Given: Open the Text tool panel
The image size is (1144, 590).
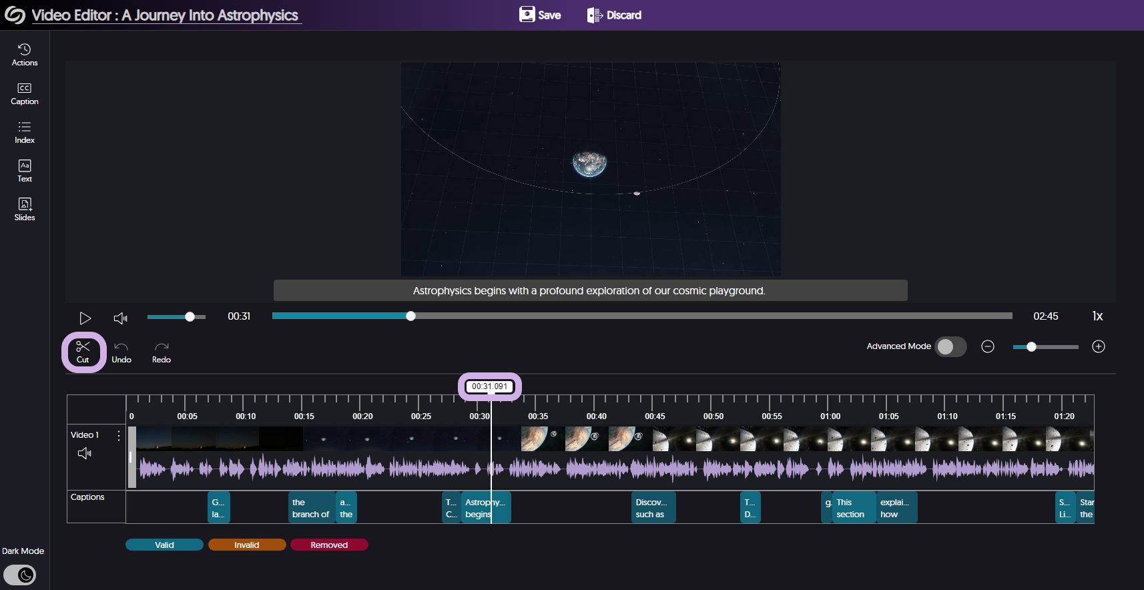Looking at the screenshot, I should click(25, 171).
